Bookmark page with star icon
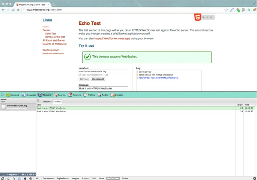Screen dimensions: 257x180 click(x=226, y=10)
